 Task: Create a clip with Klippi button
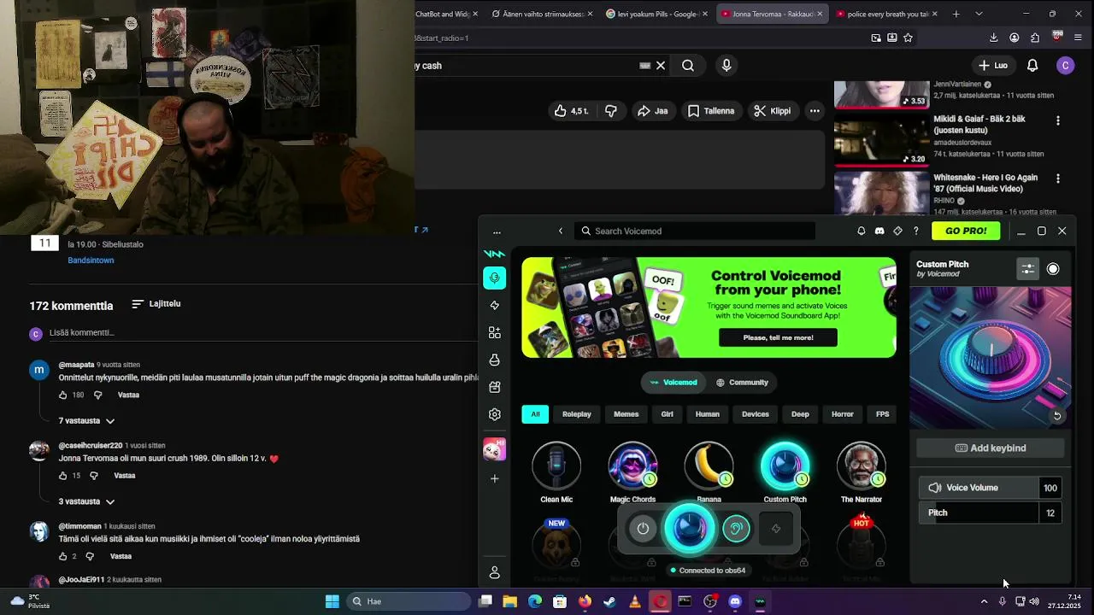click(772, 111)
